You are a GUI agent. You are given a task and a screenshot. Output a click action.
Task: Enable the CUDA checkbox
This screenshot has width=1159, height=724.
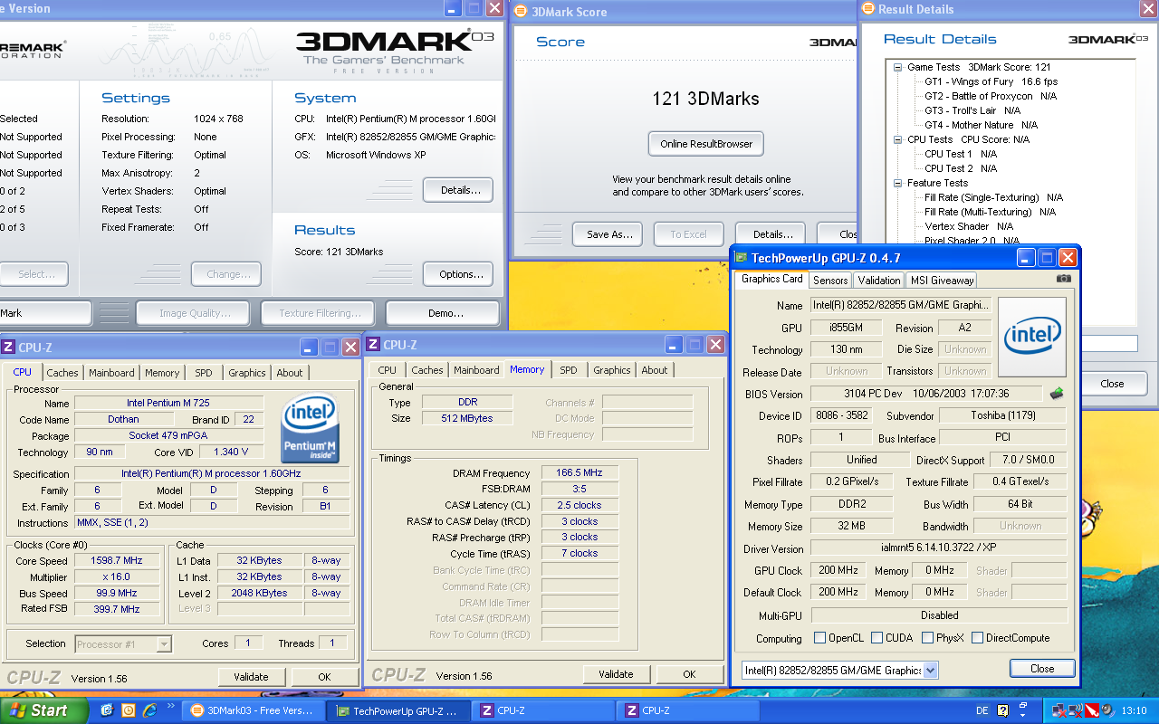[x=876, y=638]
